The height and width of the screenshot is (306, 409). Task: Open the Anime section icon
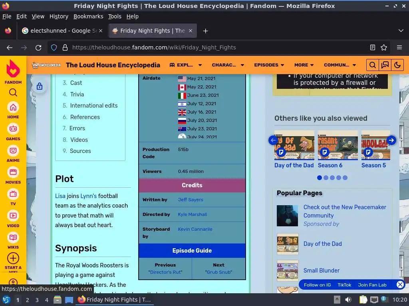(x=13, y=151)
